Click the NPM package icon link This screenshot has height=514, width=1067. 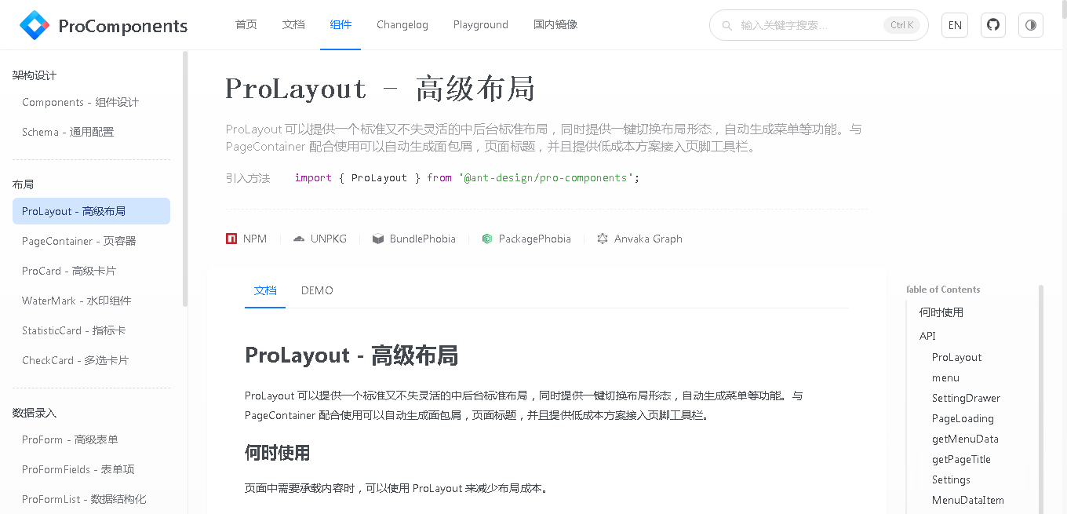(x=231, y=239)
